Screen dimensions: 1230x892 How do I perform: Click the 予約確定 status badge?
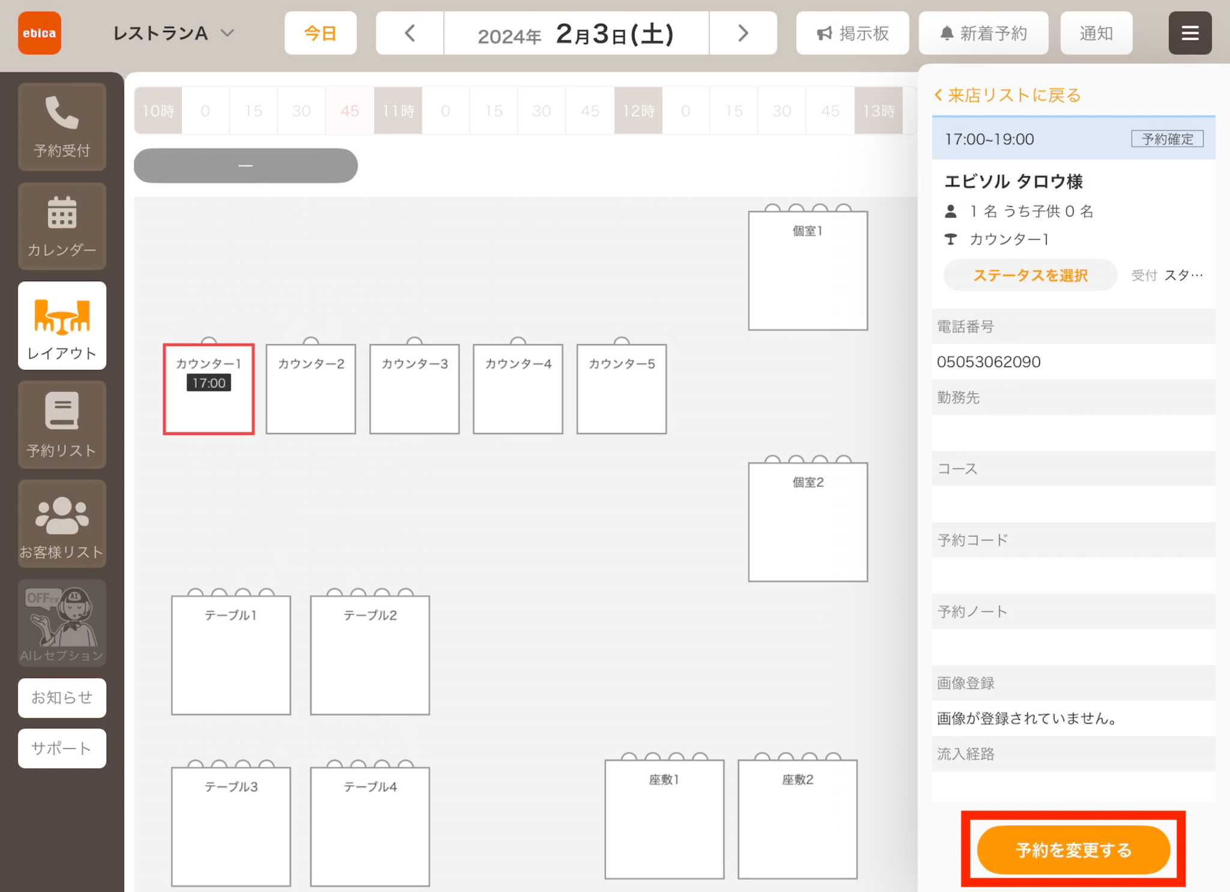[1167, 139]
